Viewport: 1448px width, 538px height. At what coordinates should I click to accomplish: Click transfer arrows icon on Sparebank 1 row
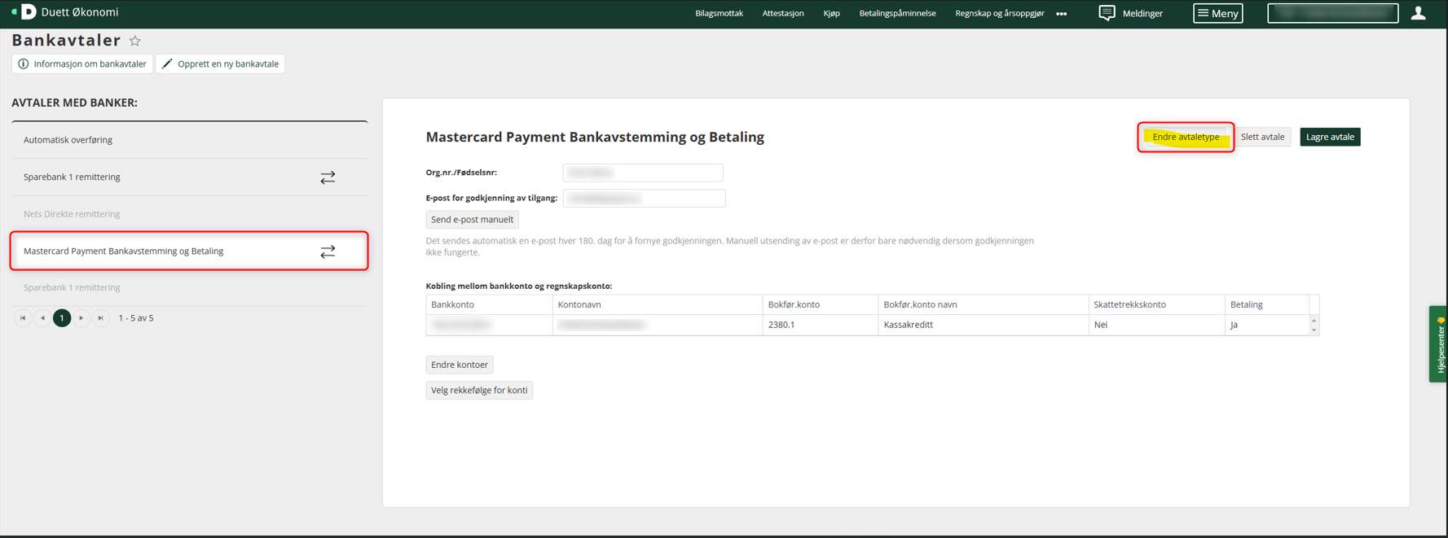[328, 177]
